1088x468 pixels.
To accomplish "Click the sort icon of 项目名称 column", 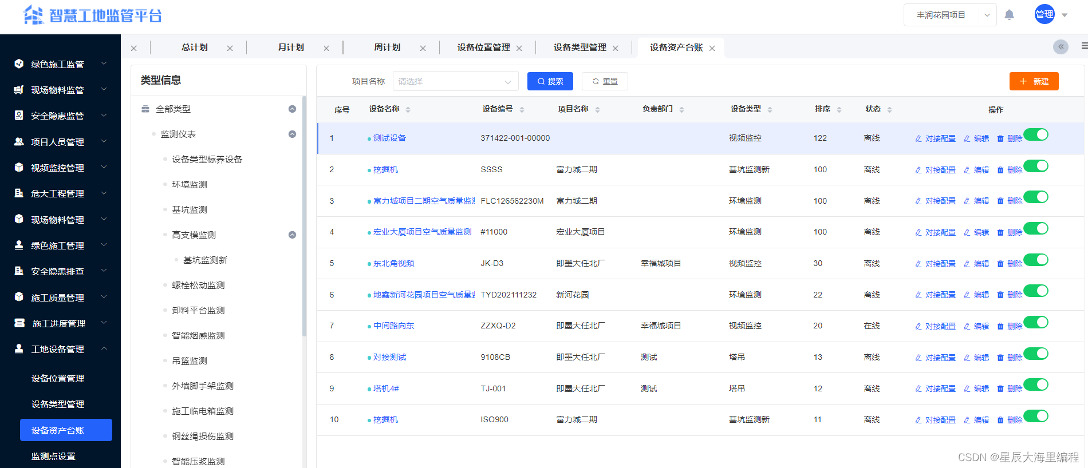I will (x=597, y=109).
